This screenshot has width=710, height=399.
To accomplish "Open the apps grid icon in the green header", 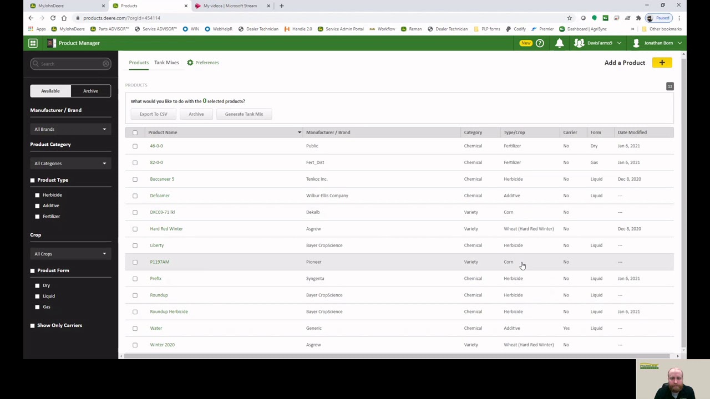I will tap(33, 43).
